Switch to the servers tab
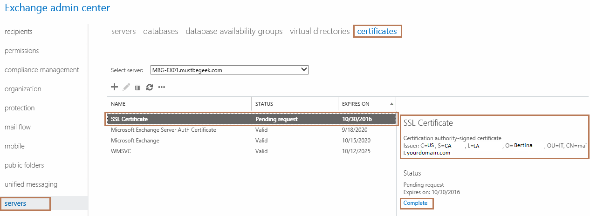Image resolution: width=590 pixels, height=216 pixels. click(x=123, y=31)
